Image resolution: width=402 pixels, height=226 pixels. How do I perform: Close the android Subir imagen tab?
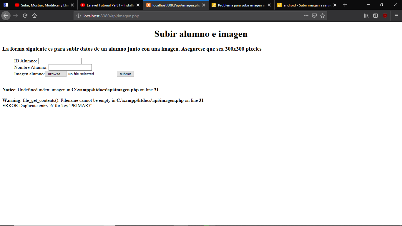pos(335,5)
